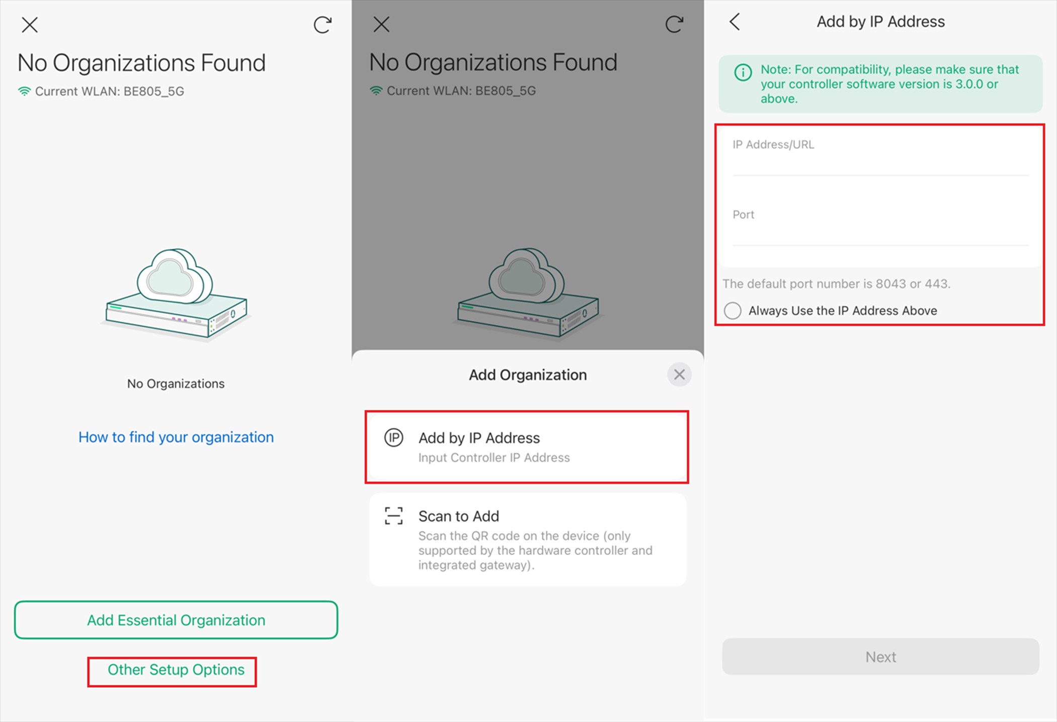Tap the Current WLAN Wi-Fi icon on left

click(x=24, y=92)
